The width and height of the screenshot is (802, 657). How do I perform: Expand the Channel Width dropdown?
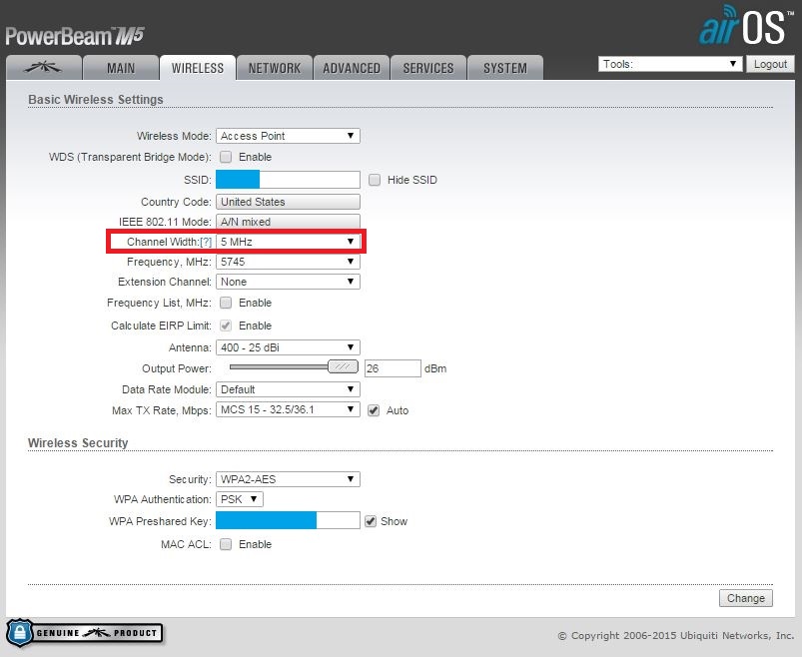pos(288,242)
